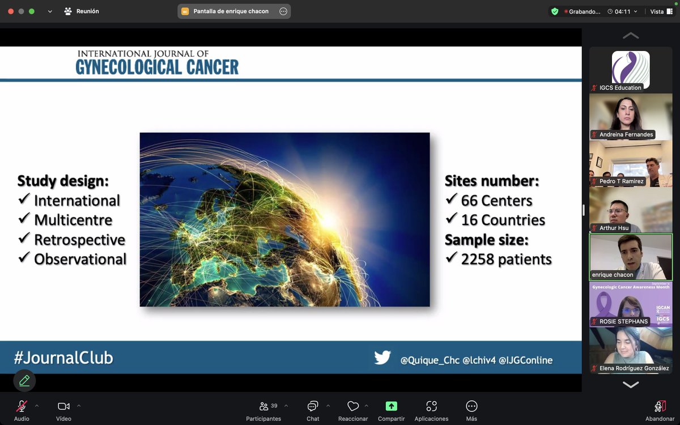Click the '2258 patients' text
This screenshot has width=680, height=425.
point(506,260)
